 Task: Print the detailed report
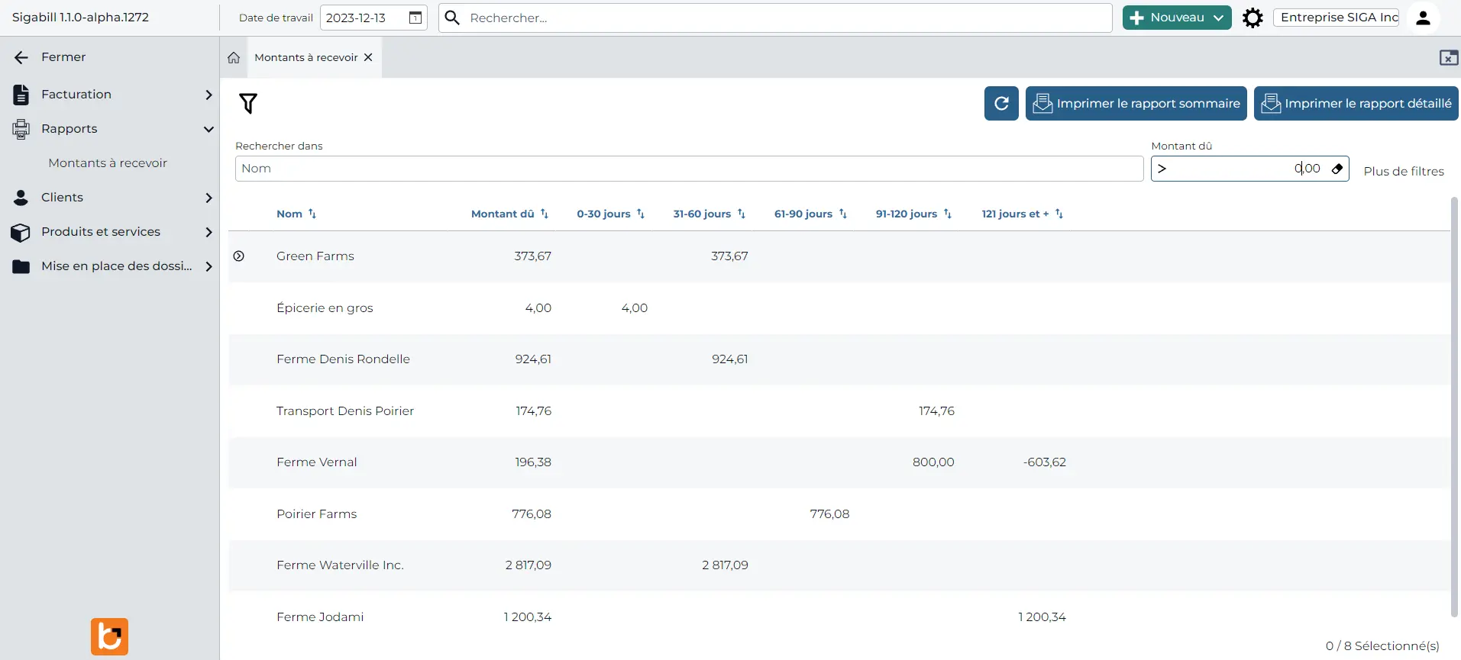(1356, 103)
